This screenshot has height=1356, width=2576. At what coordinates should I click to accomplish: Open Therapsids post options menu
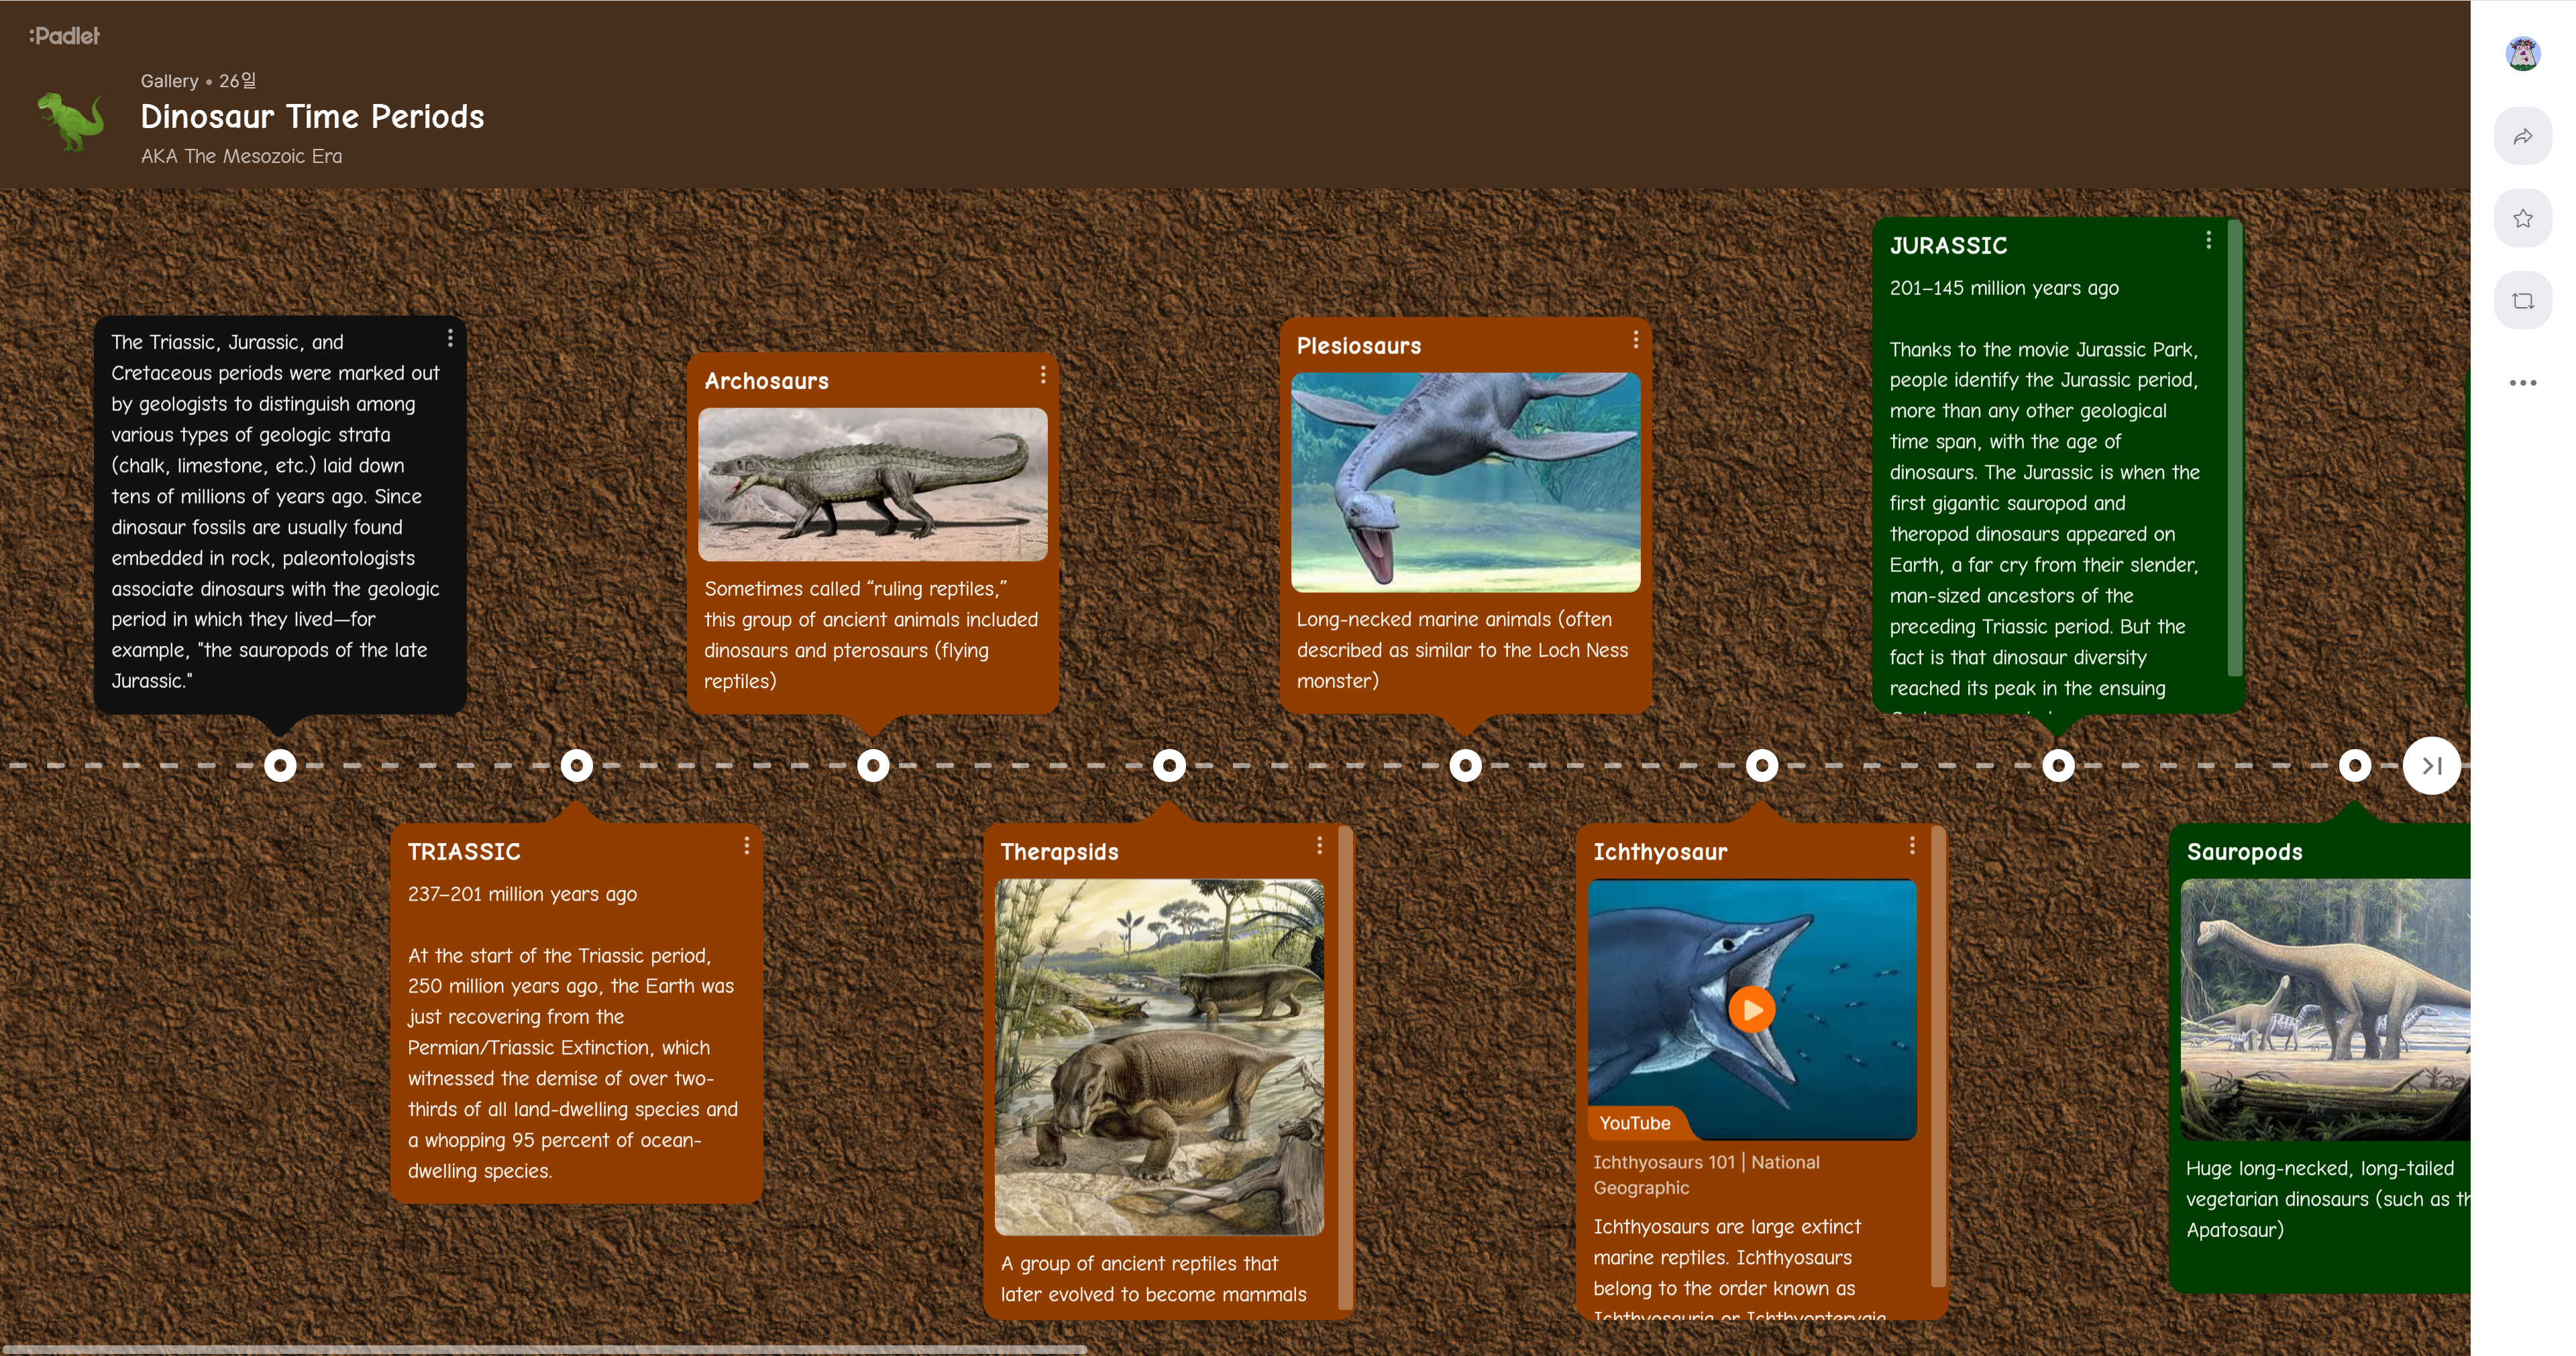coord(1319,846)
